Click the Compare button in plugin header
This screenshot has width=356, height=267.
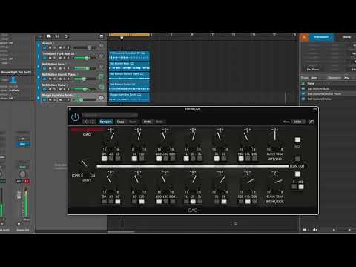pos(106,122)
